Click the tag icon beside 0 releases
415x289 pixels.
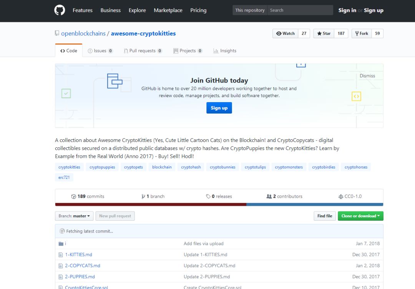click(208, 197)
